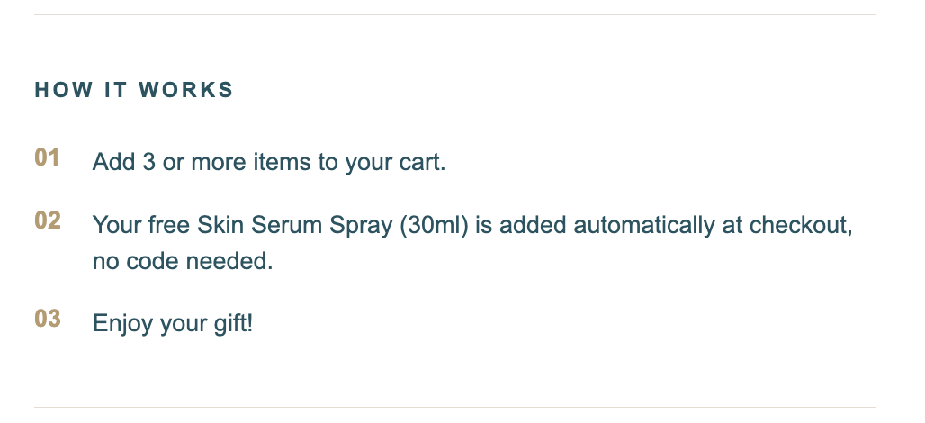This screenshot has height=423, width=925.
Task: Click the horizontal divider above the heading
Action: pos(454,14)
